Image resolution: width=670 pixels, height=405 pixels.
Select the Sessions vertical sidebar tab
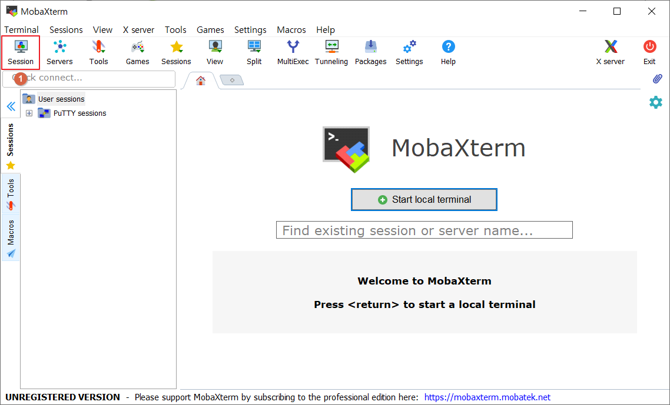(11, 146)
